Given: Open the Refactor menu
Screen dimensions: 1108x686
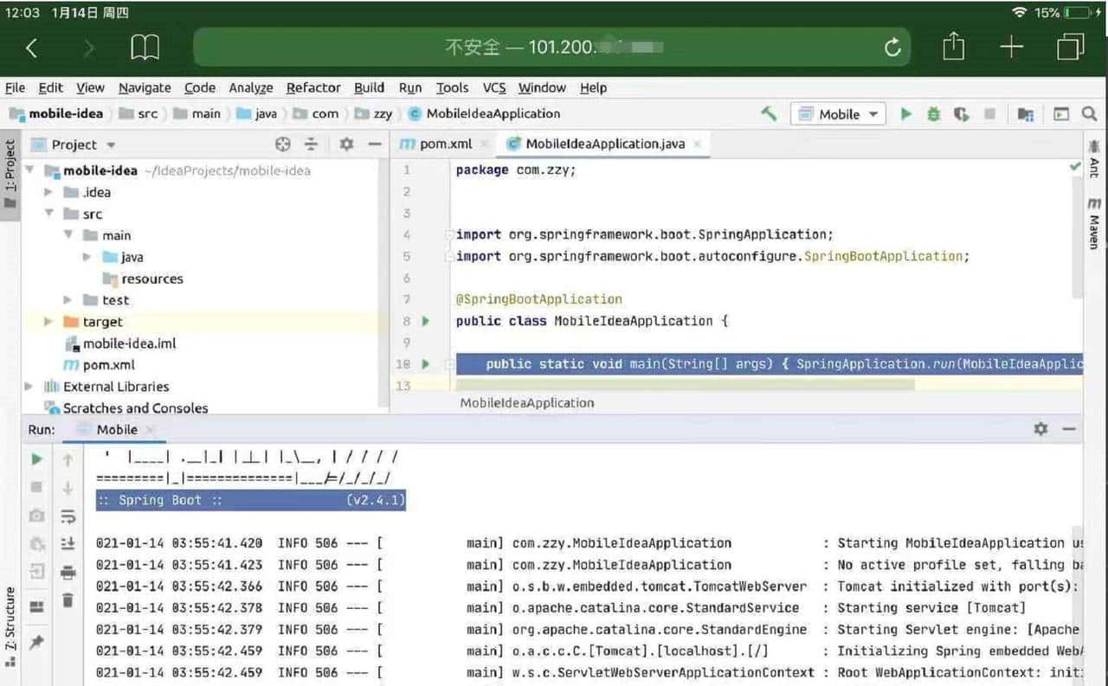Looking at the screenshot, I should [312, 87].
